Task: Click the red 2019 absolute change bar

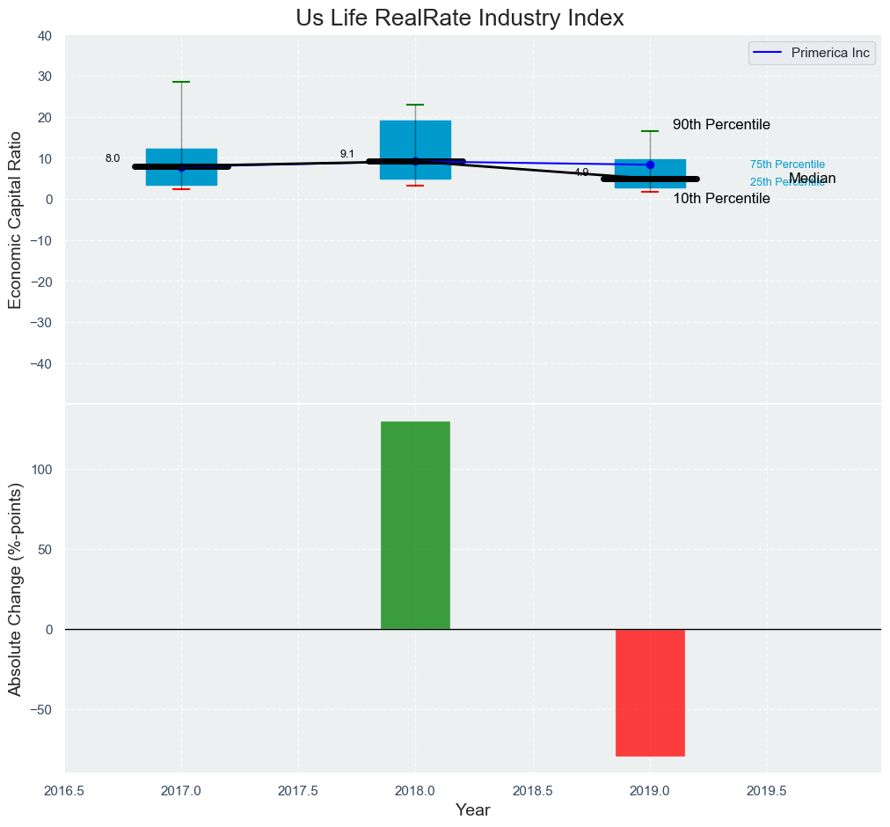Action: click(x=650, y=692)
